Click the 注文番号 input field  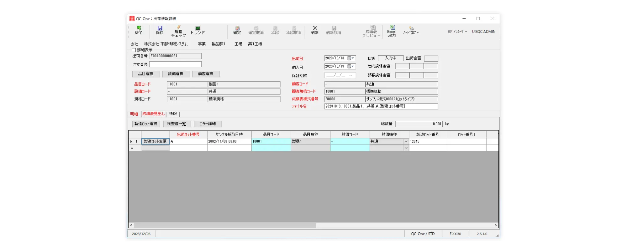click(175, 64)
